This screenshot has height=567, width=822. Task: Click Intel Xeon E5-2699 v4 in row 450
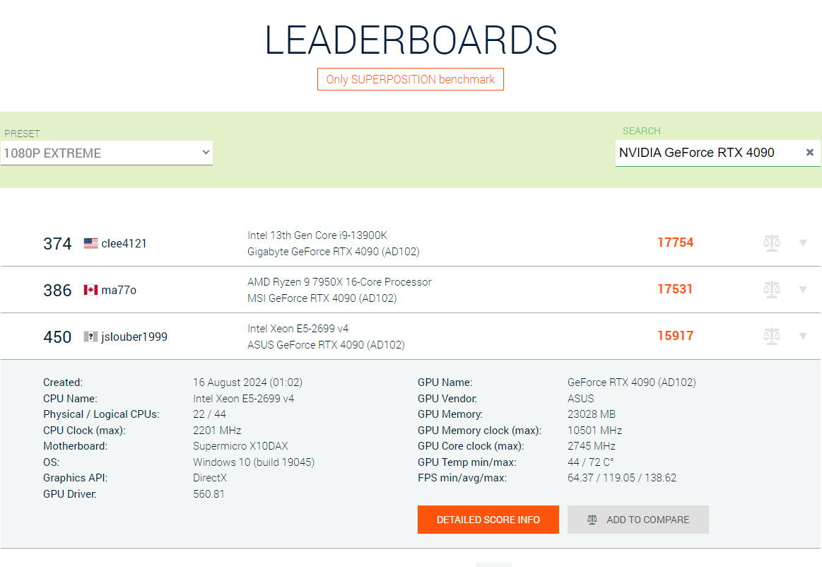coord(298,329)
